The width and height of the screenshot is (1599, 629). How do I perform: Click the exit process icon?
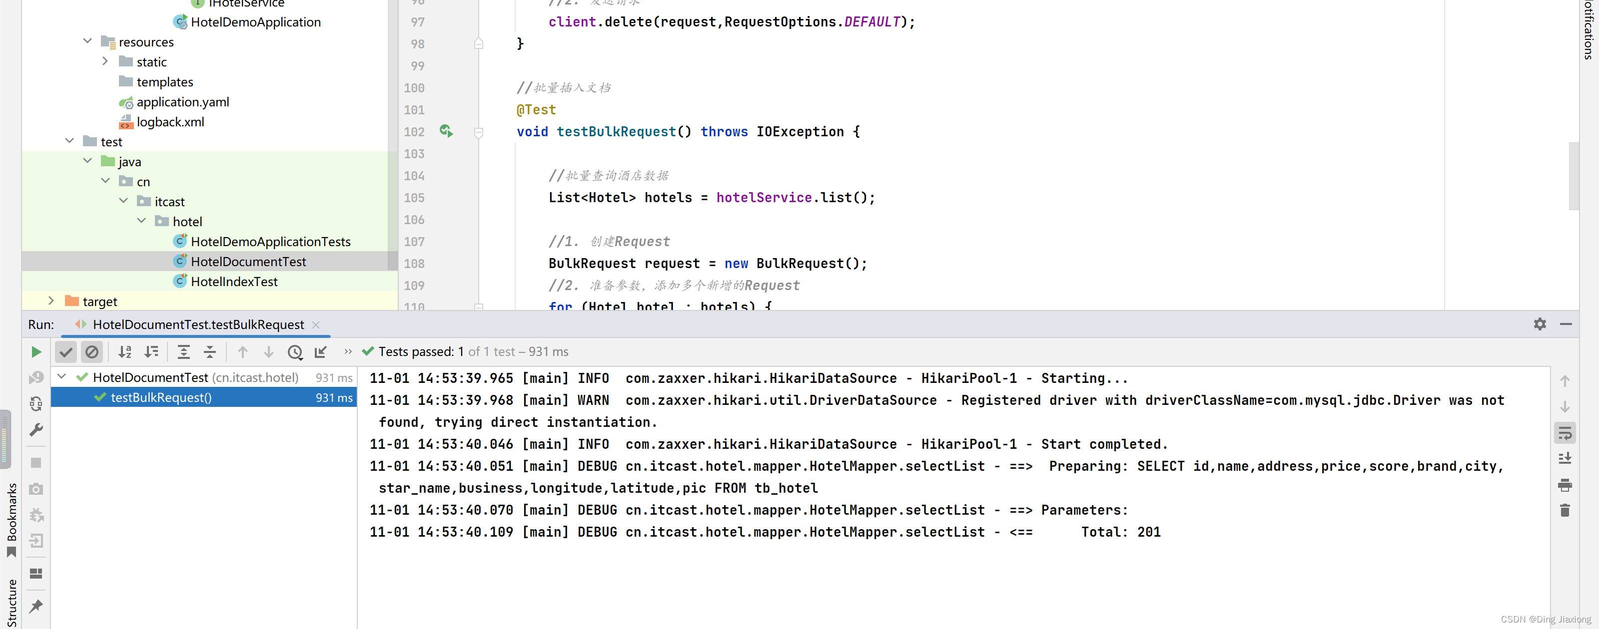click(x=36, y=541)
